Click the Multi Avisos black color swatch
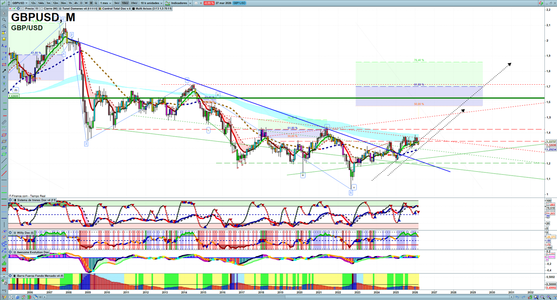This screenshot has width=557, height=300. [x=134, y=9]
